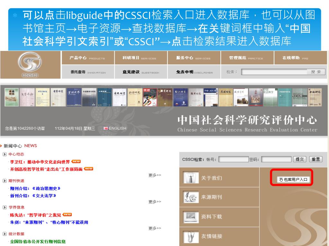Open 新刊介绍：《交大法学》
Screen dimensions: 329x246
(33, 196)
